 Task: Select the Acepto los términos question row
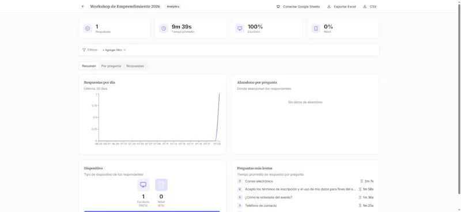pos(305,190)
